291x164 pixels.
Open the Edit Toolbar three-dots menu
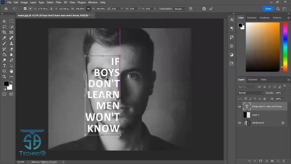[x=11, y=77]
